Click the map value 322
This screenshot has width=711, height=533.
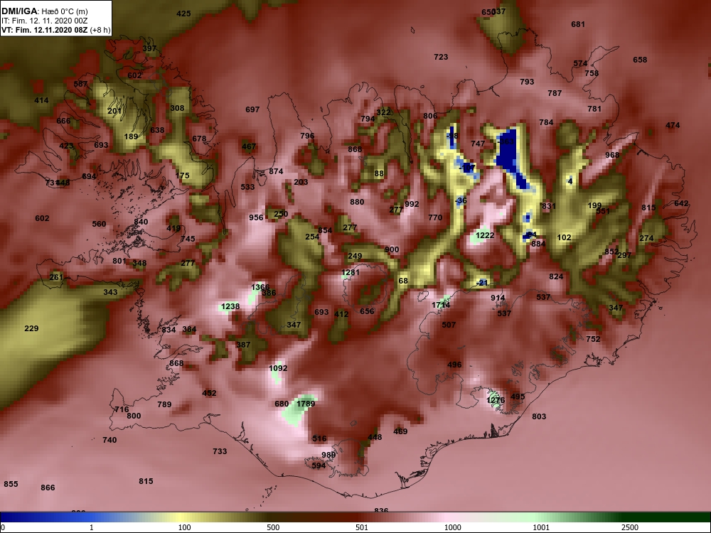(x=384, y=113)
